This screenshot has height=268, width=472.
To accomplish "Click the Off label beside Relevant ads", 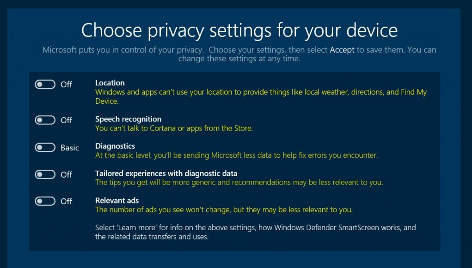I will tap(67, 201).
